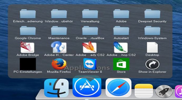The width and height of the screenshot is (182, 100).
Task: Launch Adobe ...hop CS2
Action: pos(121,47)
